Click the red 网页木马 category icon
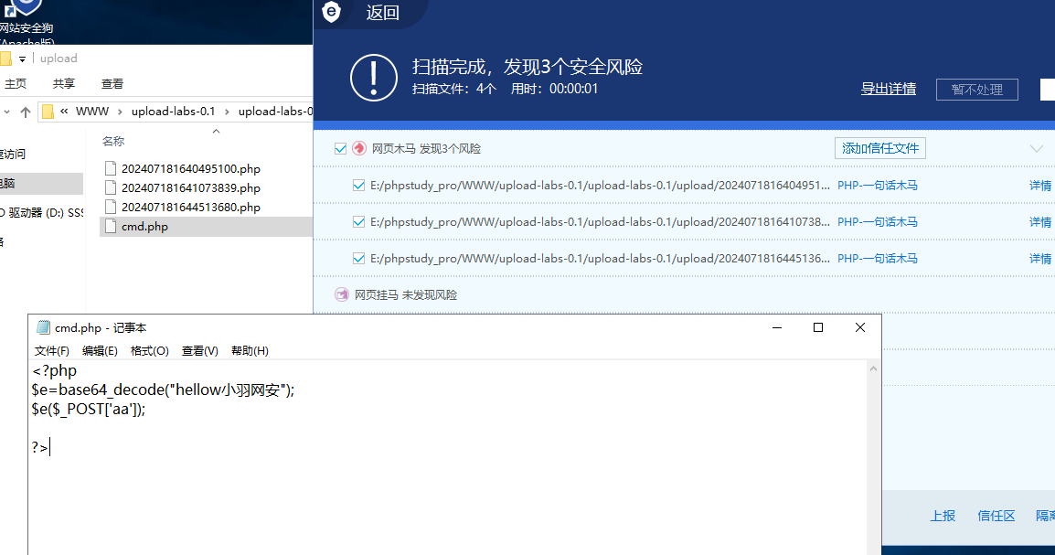 [x=359, y=148]
